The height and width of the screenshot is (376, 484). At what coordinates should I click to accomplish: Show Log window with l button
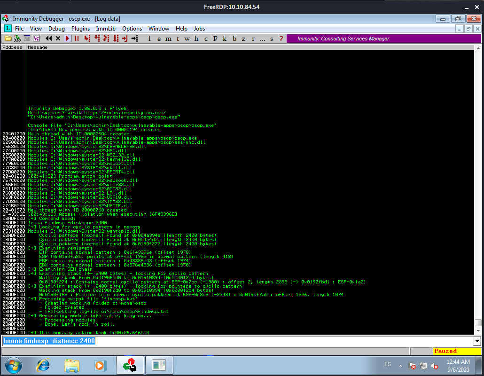pos(150,39)
